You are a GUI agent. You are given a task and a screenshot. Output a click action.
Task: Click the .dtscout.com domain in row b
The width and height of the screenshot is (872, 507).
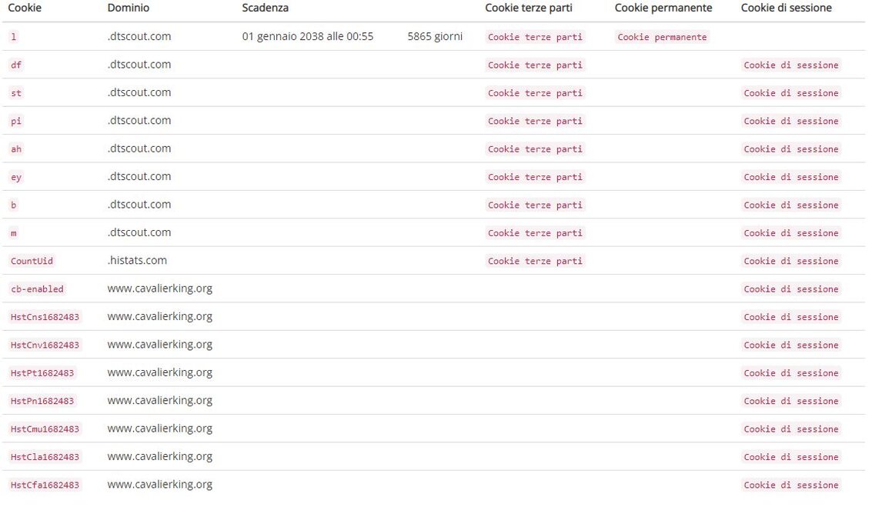coord(139,204)
